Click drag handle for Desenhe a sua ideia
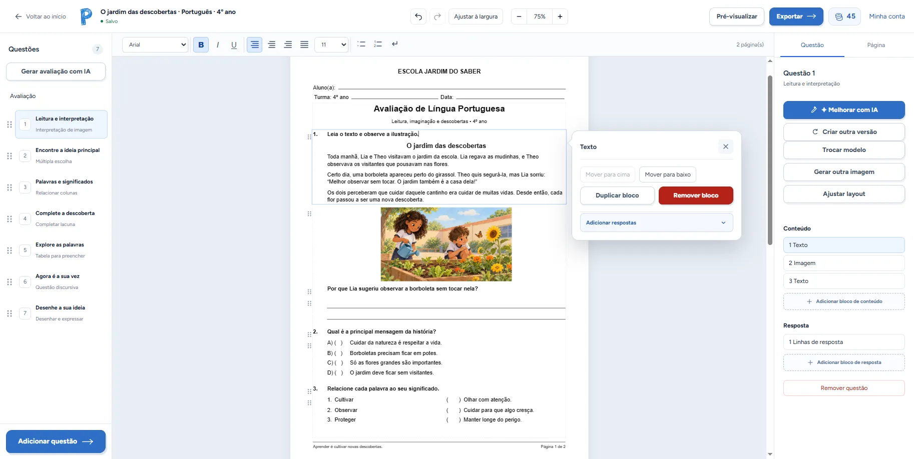 coord(10,313)
